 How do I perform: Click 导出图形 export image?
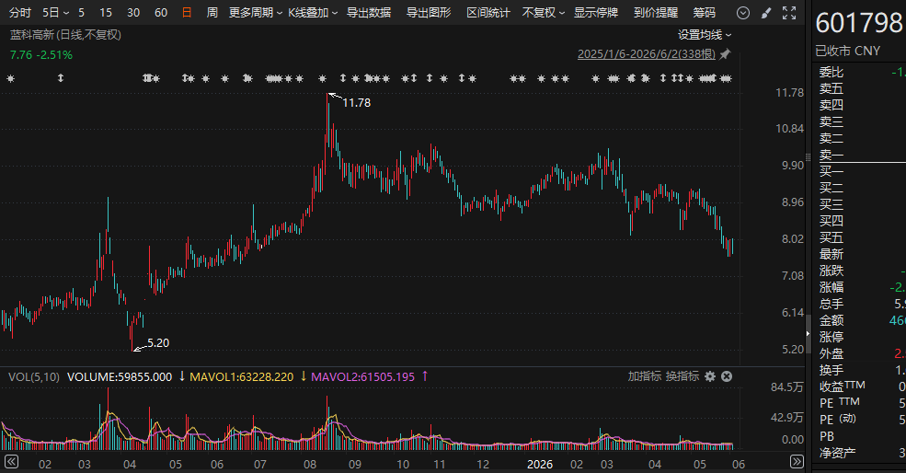click(x=429, y=13)
